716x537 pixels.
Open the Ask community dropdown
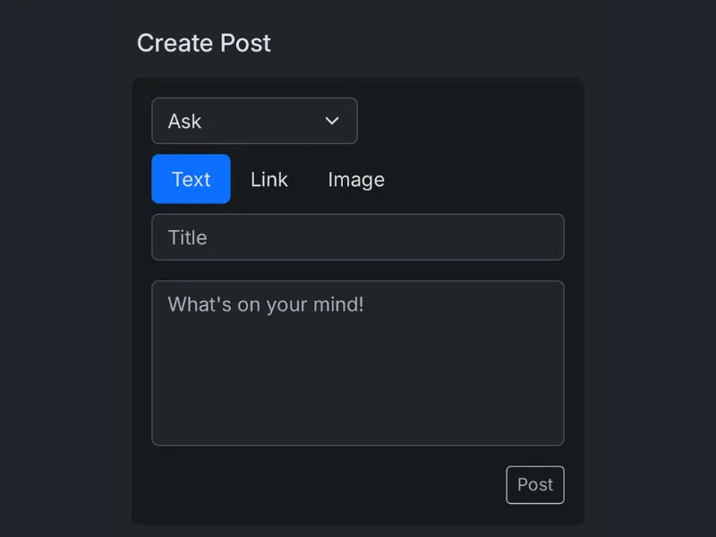click(x=254, y=121)
